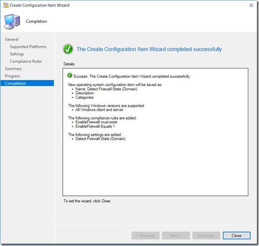Click the settings bullet 'Detect Firewall State (Domain)'
Image resolution: width=259 pixels, height=246 pixels.
(x=100, y=139)
